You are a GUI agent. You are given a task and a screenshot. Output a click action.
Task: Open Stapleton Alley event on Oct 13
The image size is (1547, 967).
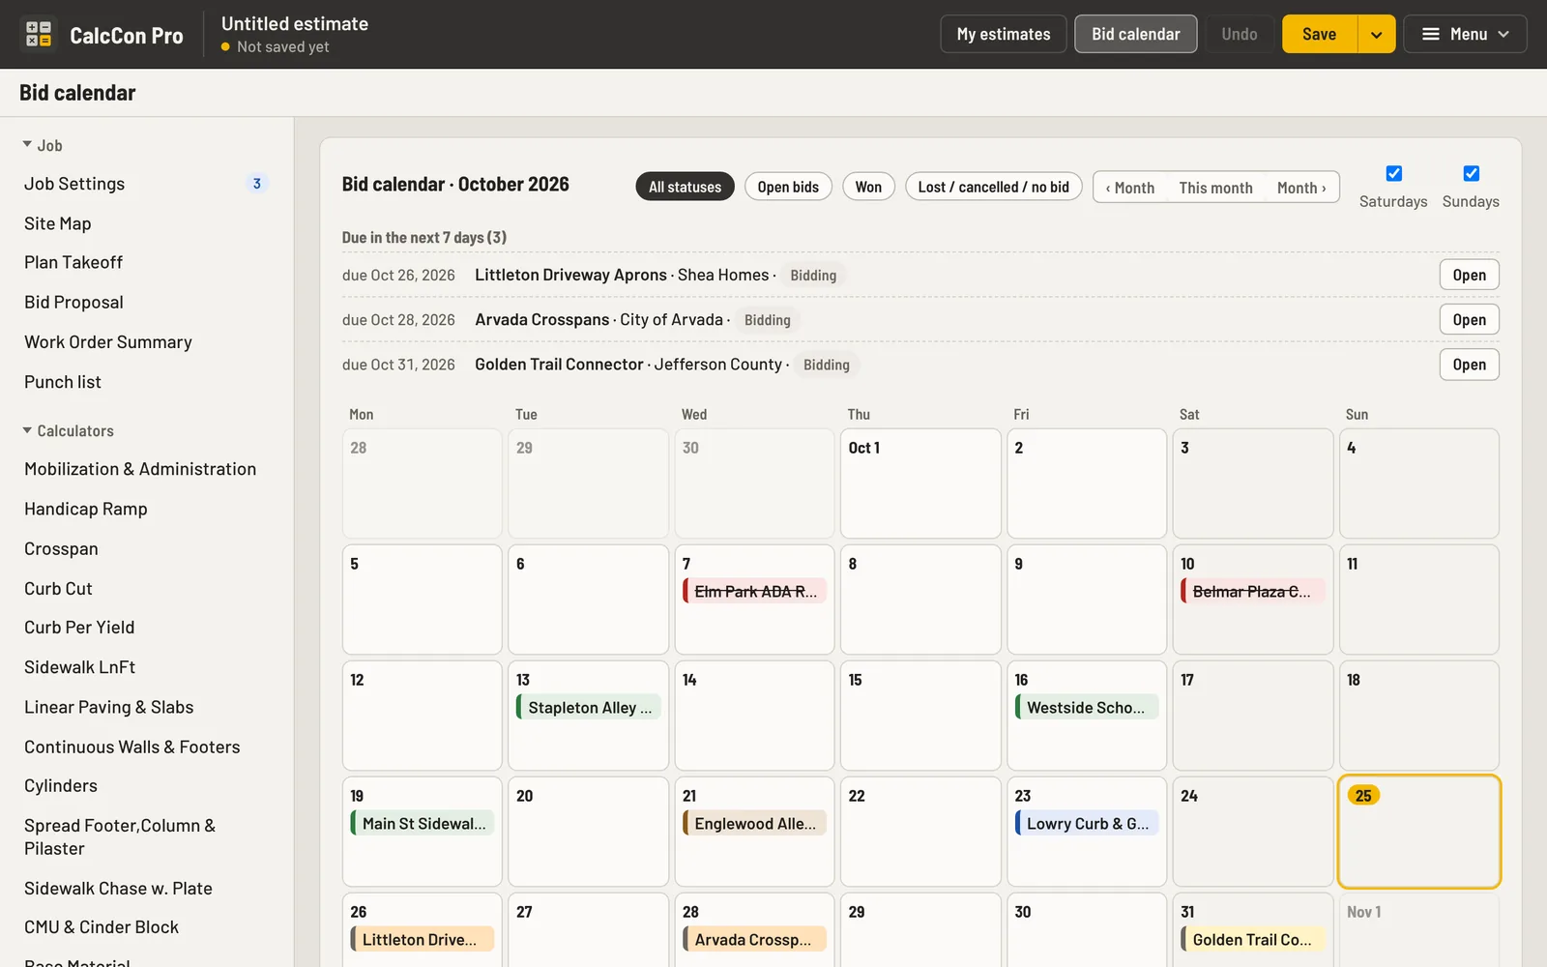pyautogui.click(x=588, y=707)
